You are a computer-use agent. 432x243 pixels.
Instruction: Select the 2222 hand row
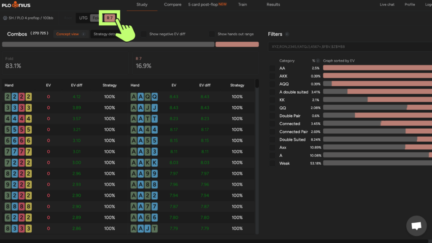coord(65,97)
